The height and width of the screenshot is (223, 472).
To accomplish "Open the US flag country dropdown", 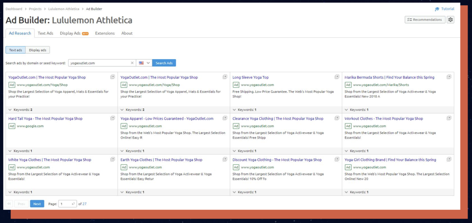I will [x=144, y=63].
